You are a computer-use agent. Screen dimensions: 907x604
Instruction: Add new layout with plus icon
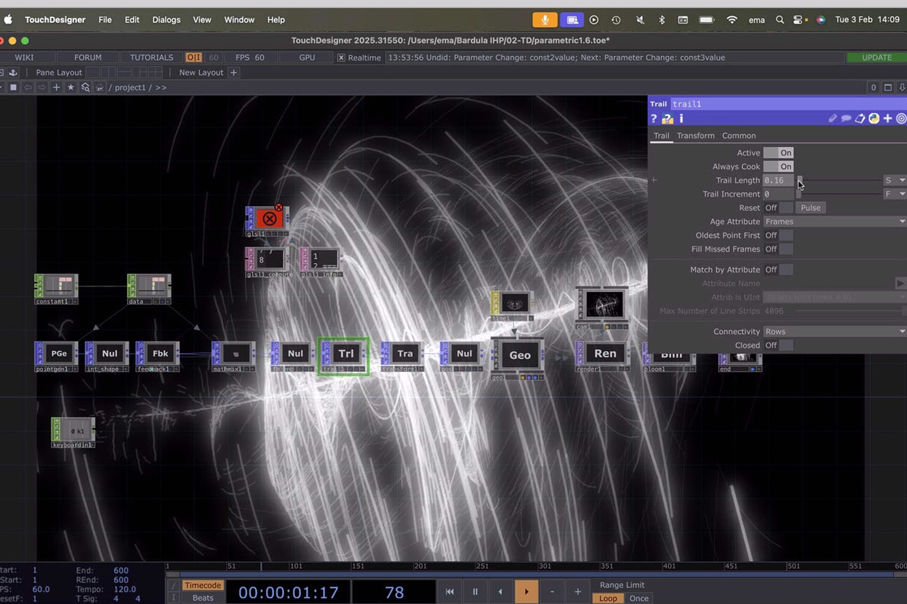point(234,72)
